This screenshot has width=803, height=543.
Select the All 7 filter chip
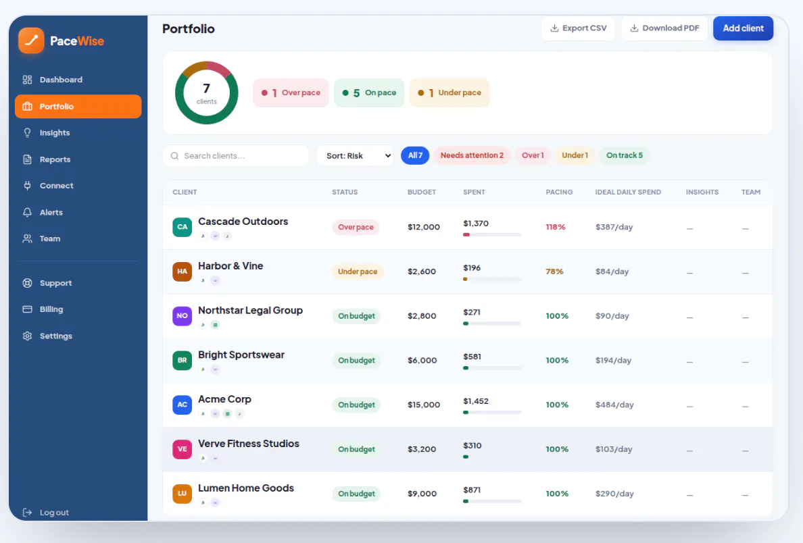[x=415, y=155]
